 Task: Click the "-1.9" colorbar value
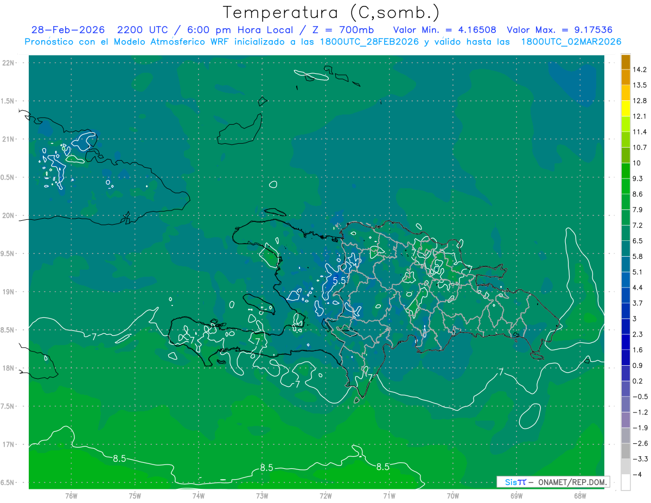coord(640,428)
